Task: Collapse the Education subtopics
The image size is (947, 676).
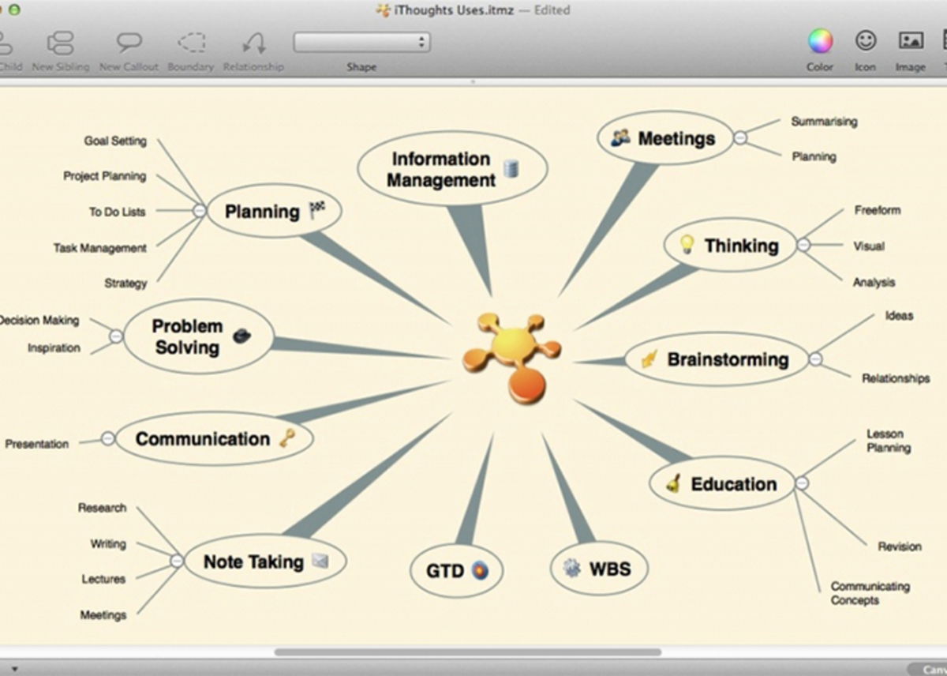Action: pyautogui.click(x=802, y=484)
